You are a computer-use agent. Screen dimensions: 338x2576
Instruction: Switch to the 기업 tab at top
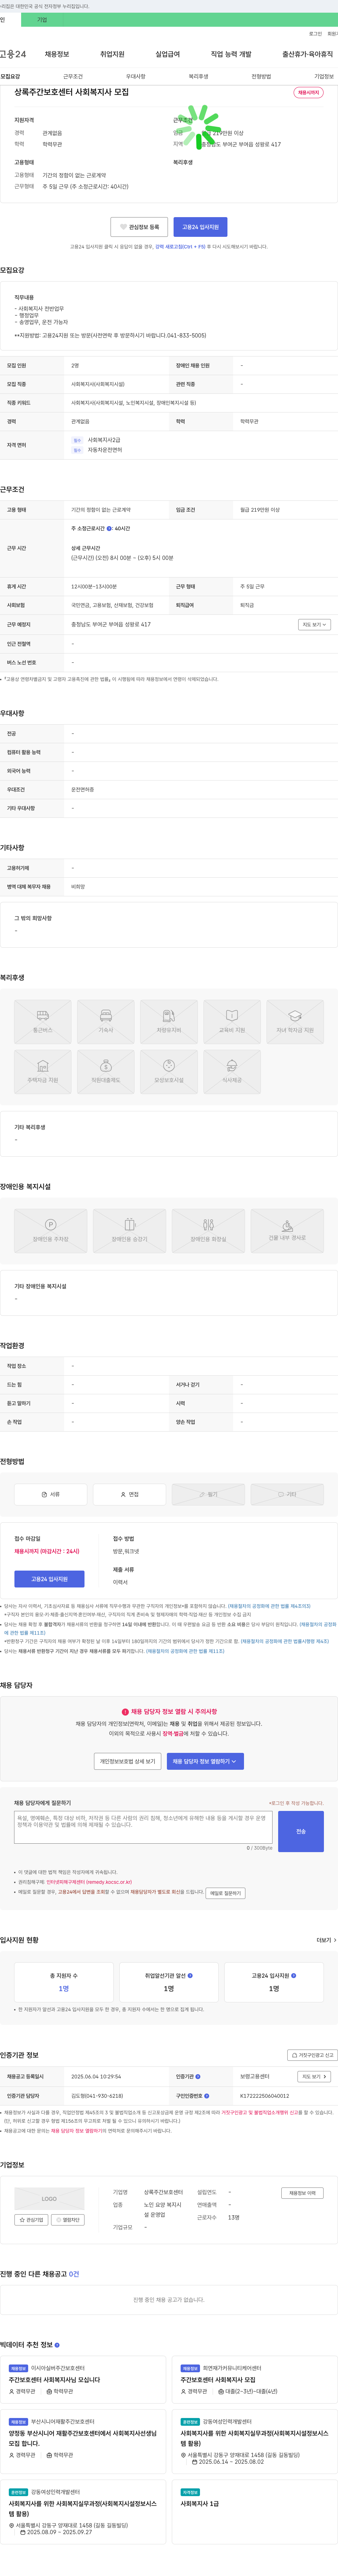pyautogui.click(x=42, y=20)
